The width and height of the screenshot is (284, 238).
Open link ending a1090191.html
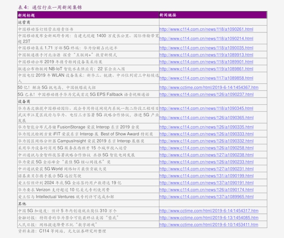(x=206, y=183)
